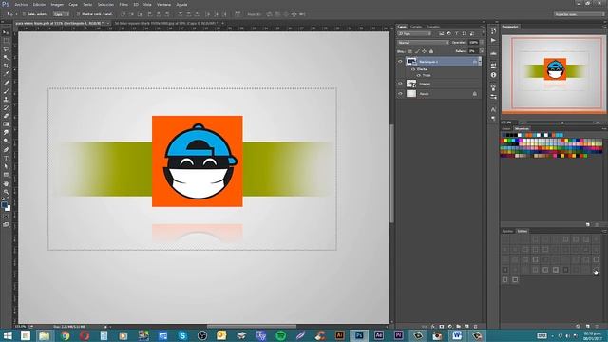Open the Layers panel flyout menu
The height and width of the screenshot is (342, 608).
coord(483,27)
